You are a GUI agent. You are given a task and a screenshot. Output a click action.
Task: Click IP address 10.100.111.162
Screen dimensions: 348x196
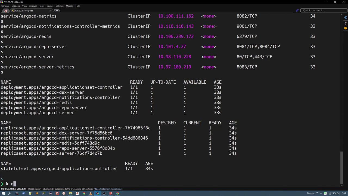(x=176, y=16)
